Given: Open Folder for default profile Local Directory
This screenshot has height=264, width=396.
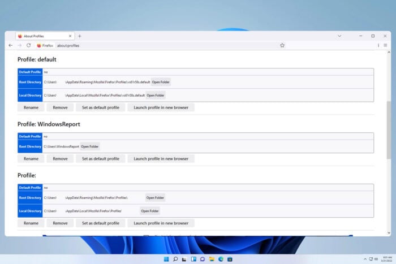Looking at the screenshot, I should [156, 96].
